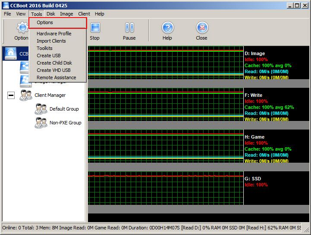Select the Non-PXE Group users icon
Viewport: 311px width, 235px height.
(x=41, y=123)
